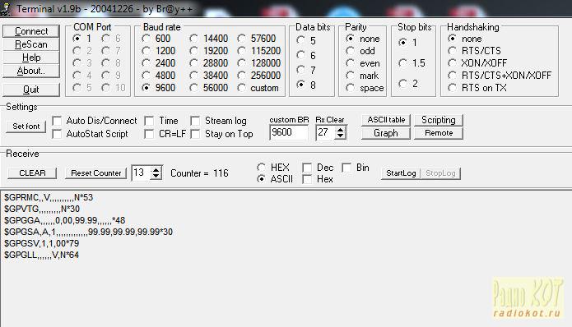Select RTS on TX handshaking

(453, 88)
